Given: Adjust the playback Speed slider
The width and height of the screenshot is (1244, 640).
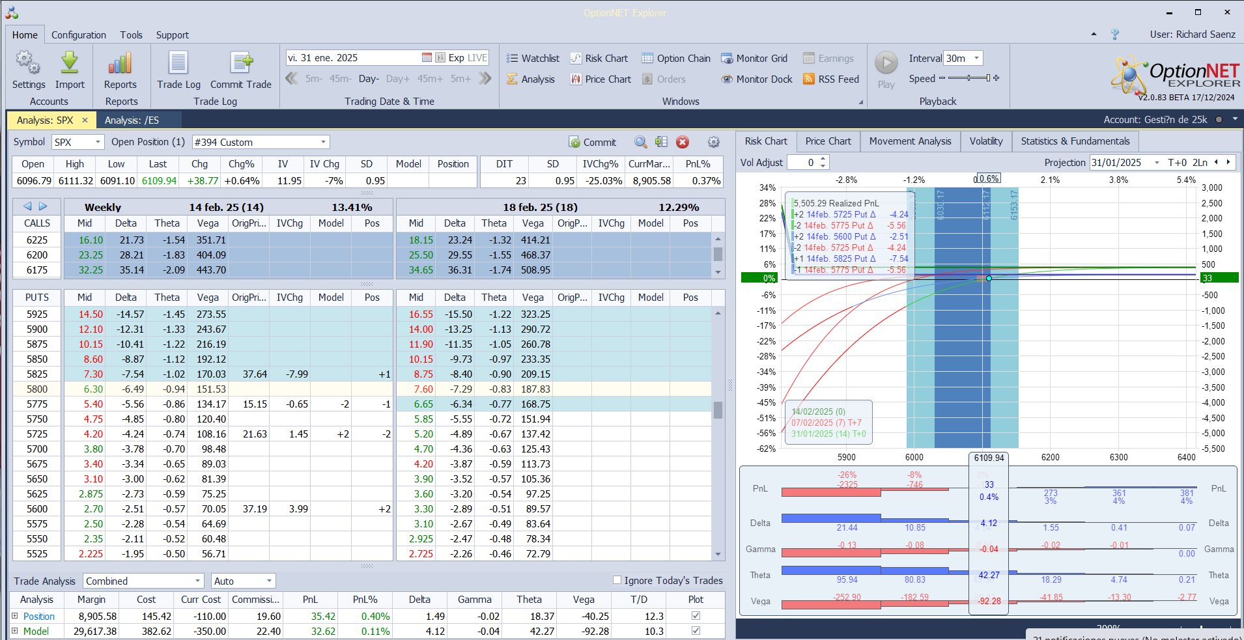Looking at the screenshot, I should click(969, 78).
